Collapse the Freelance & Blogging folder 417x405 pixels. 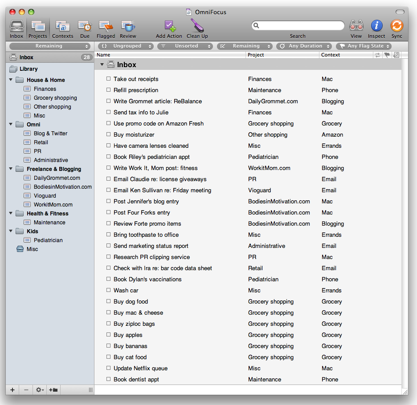pyautogui.click(x=11, y=169)
